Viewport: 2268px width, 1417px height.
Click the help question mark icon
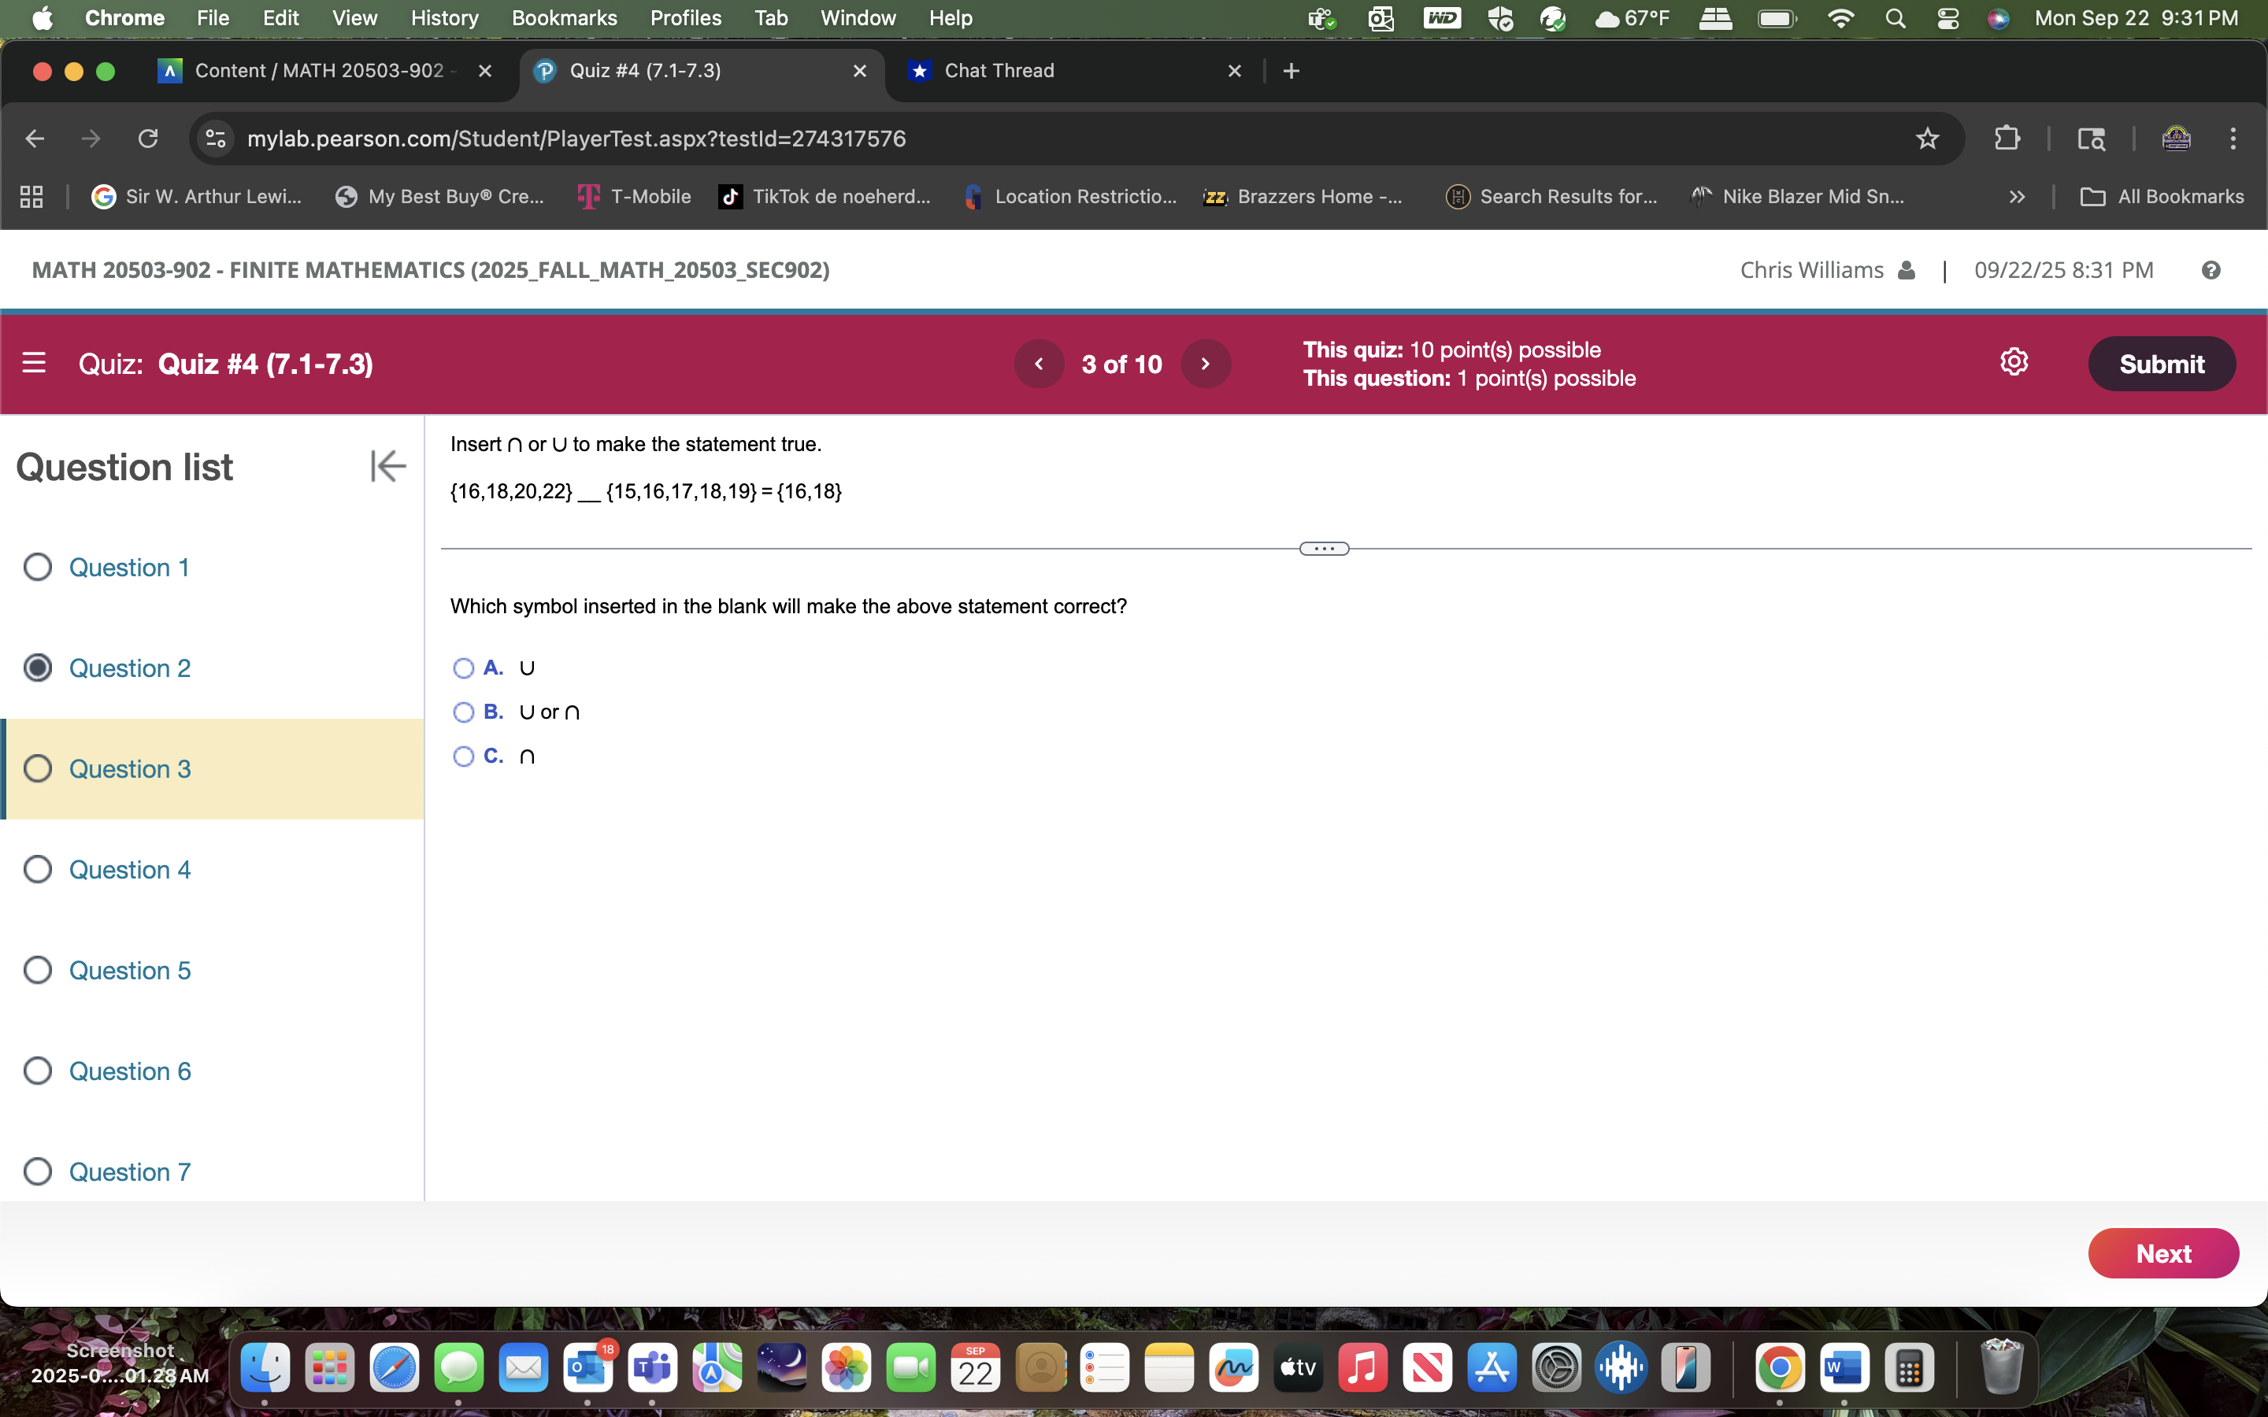pos(2212,270)
